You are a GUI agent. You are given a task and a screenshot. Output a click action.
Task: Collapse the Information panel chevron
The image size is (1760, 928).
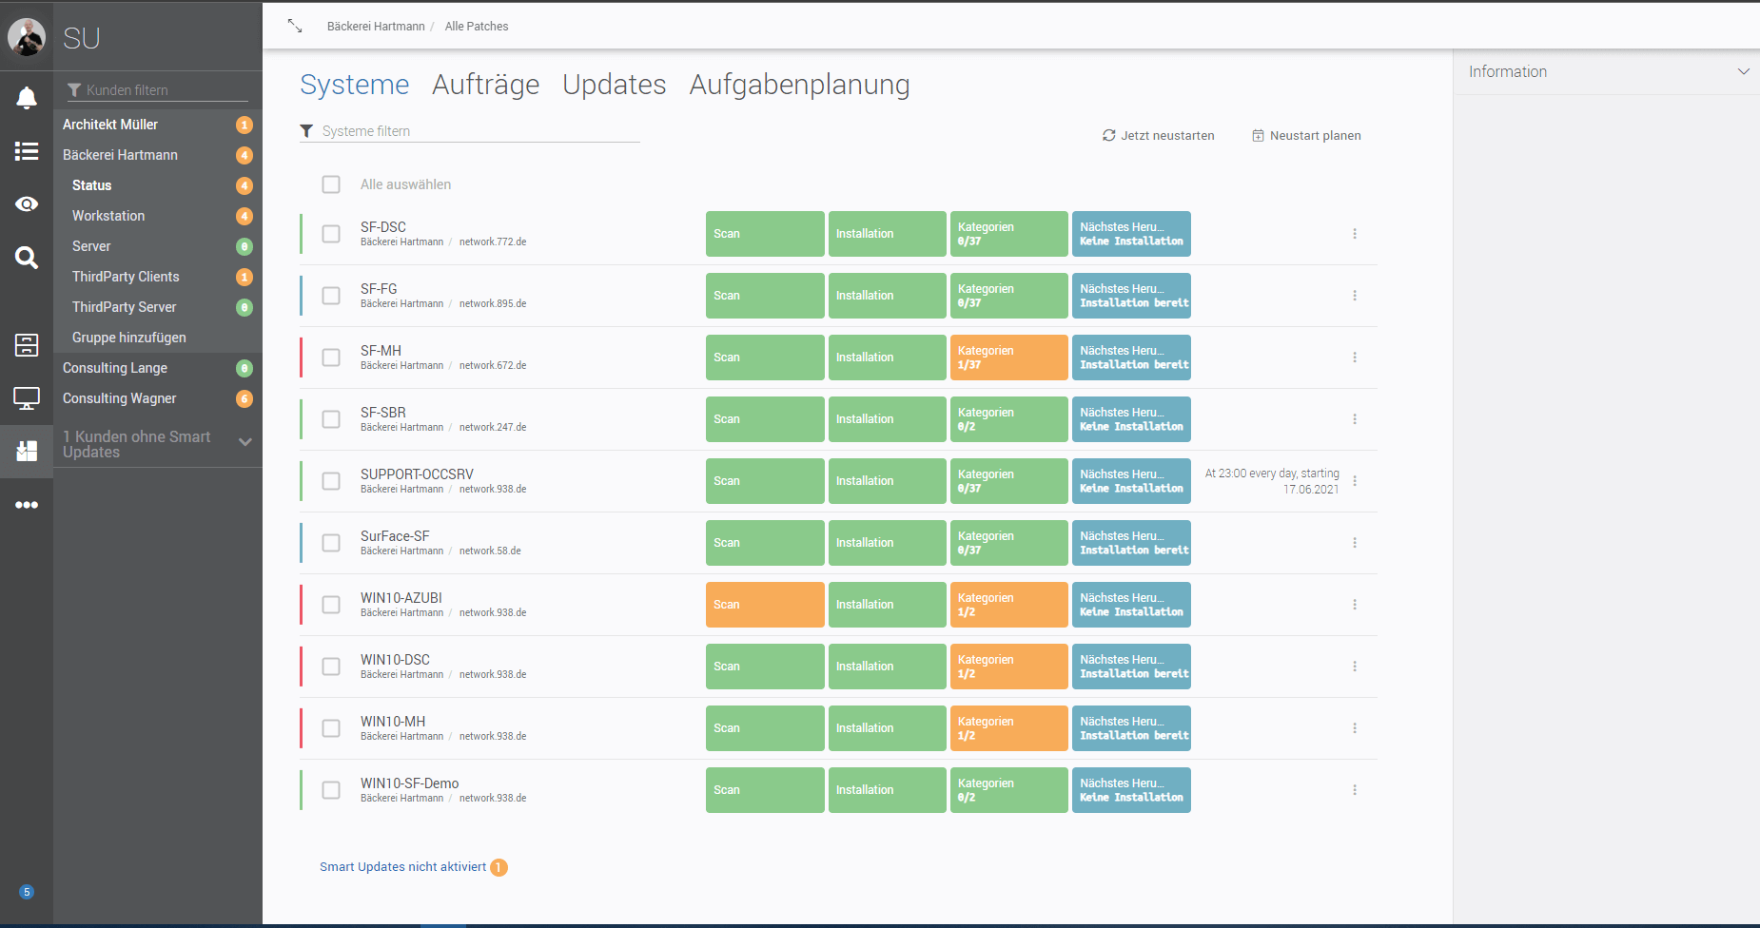[1743, 72]
